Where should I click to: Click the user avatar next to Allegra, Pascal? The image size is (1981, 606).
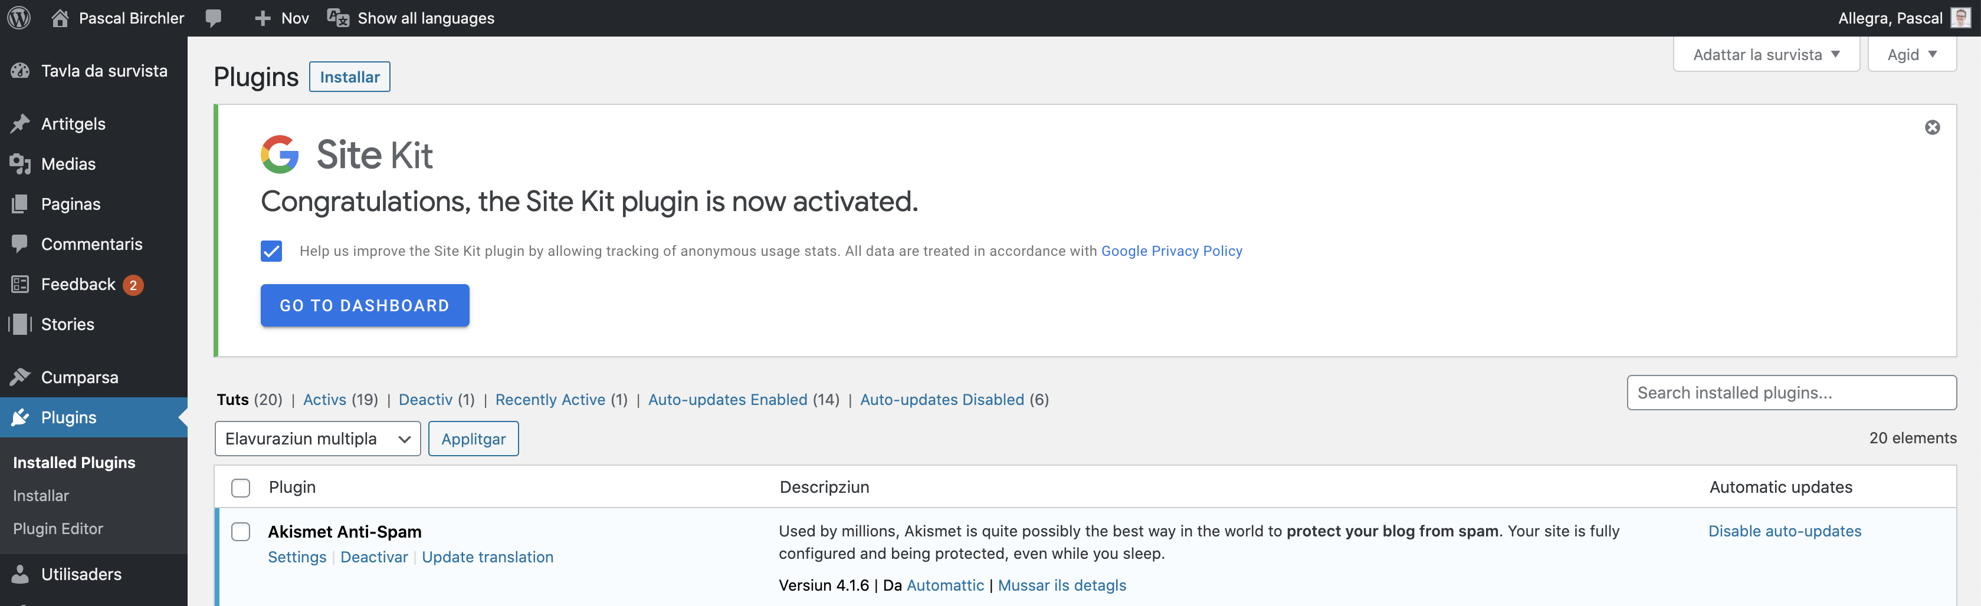[1960, 18]
